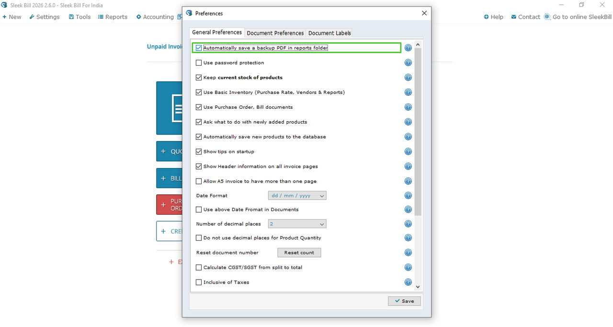This screenshot has height=327, width=613.
Task: Click the preferences list vertical scrollbar
Action: (418, 132)
